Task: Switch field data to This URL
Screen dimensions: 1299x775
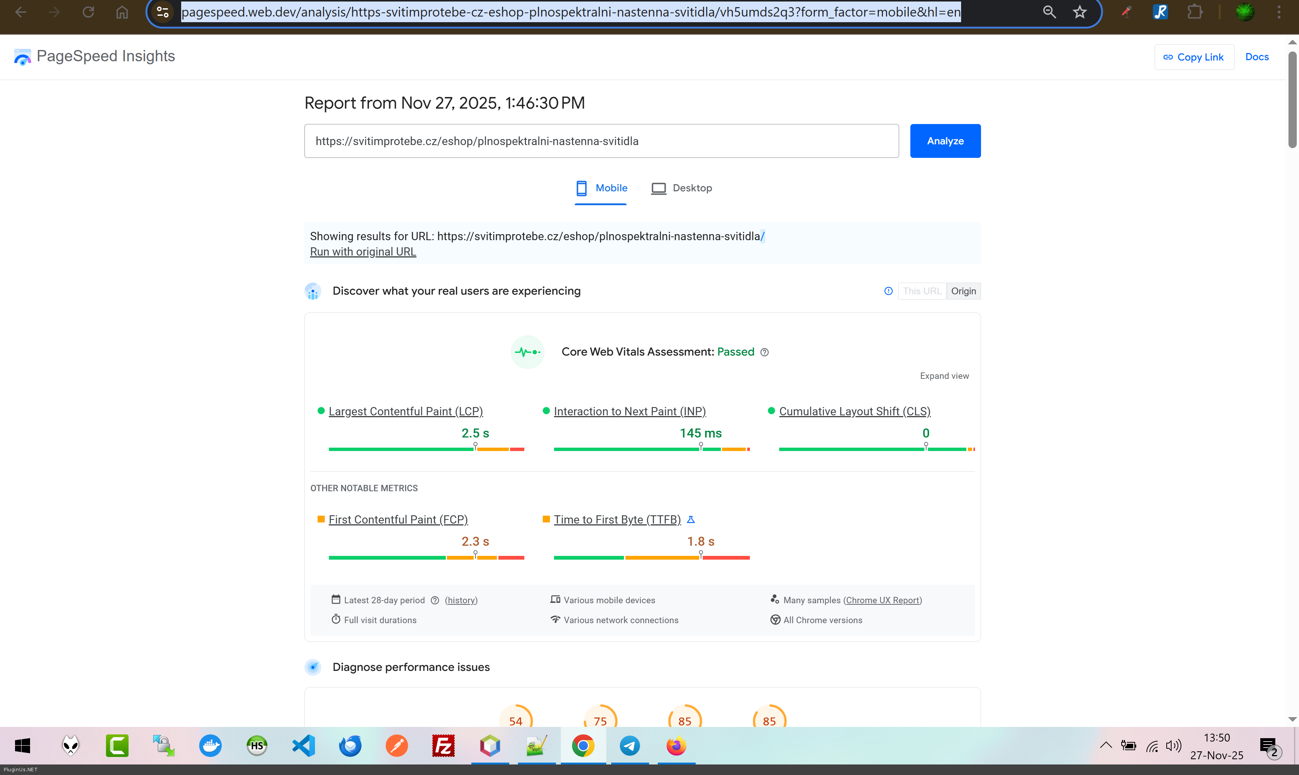Action: pyautogui.click(x=922, y=291)
